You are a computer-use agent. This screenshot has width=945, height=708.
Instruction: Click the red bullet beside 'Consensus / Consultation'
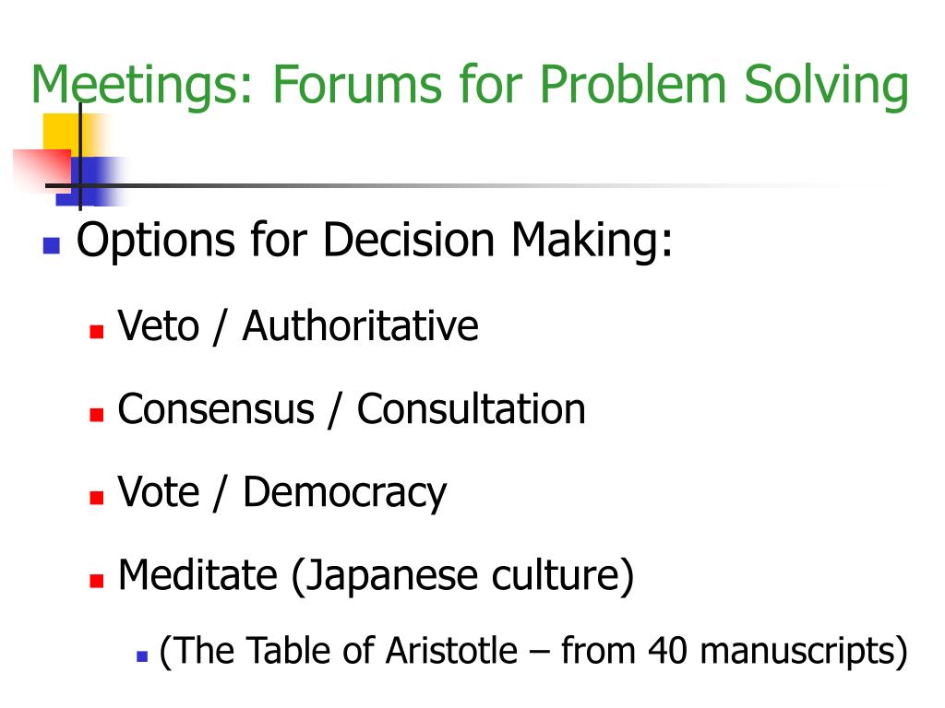tap(95, 415)
